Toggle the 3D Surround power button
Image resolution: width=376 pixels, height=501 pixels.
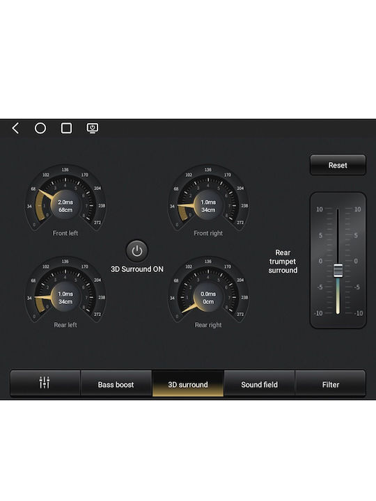pyautogui.click(x=137, y=251)
